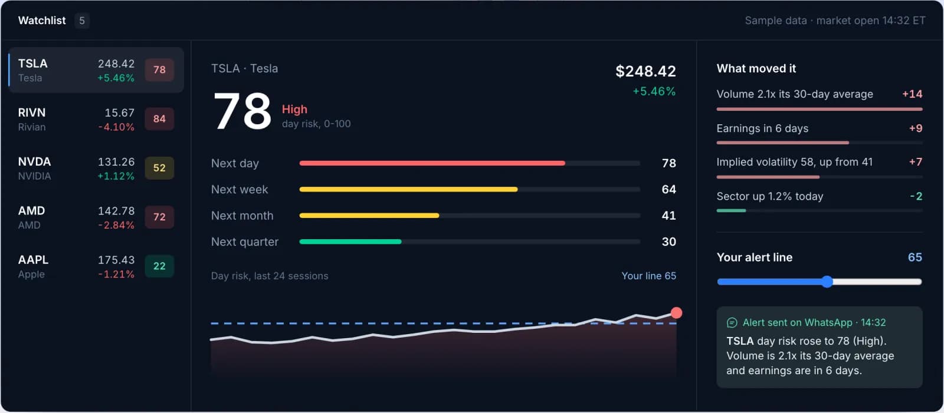
Task: Select the RIVN Rivian watchlist row
Action: coord(96,119)
